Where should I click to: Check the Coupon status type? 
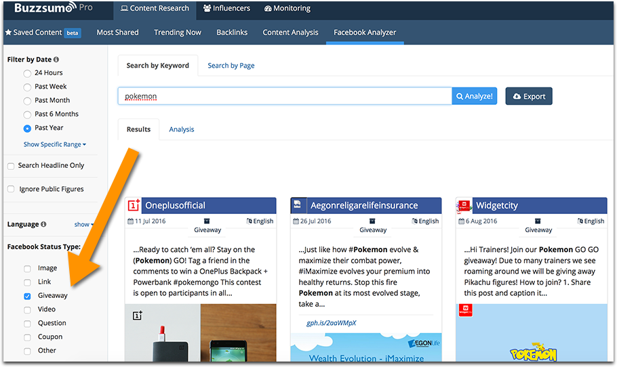(x=27, y=337)
